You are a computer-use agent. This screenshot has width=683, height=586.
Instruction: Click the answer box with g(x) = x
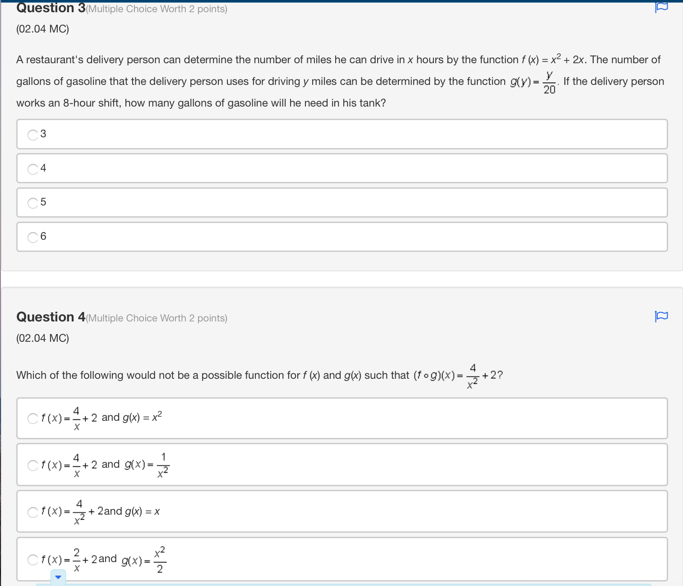341,512
